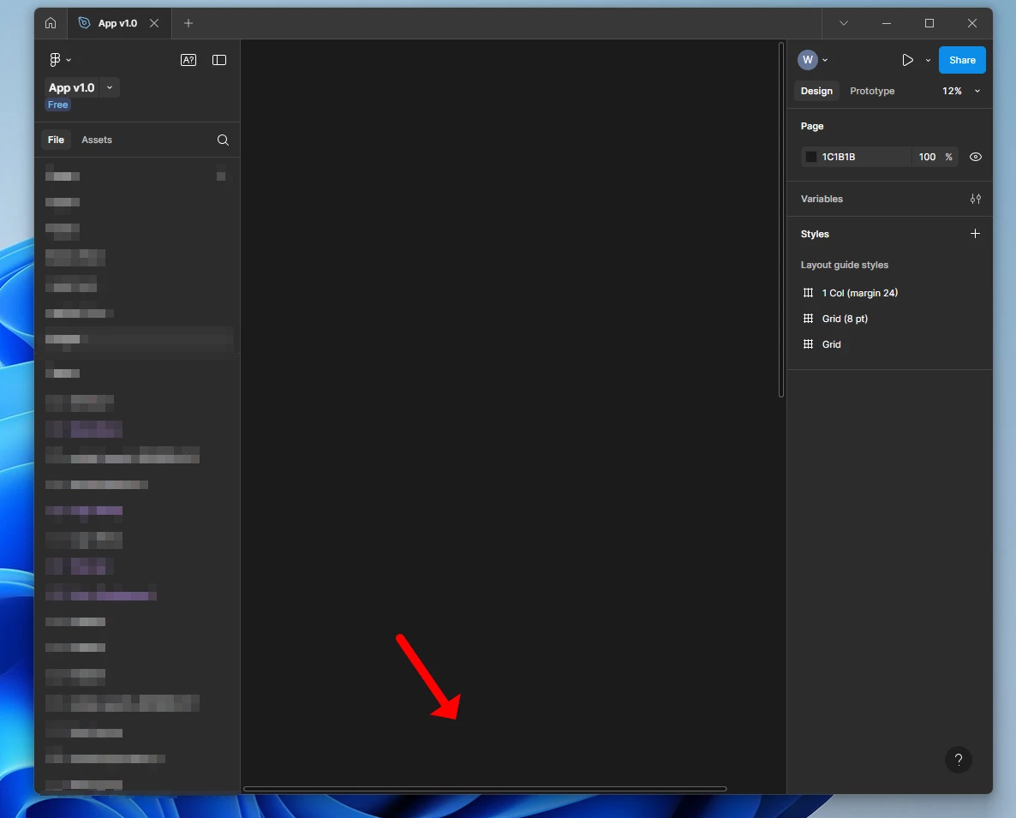Click the Grid (8 pt) style icon
This screenshot has width=1016, height=818.
[x=808, y=319]
